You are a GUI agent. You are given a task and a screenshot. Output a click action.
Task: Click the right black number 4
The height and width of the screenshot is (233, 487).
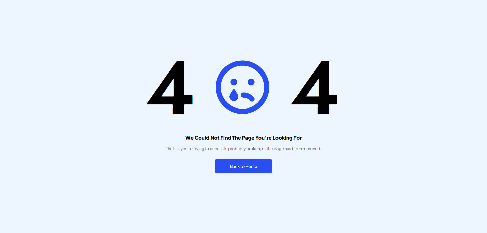pos(314,87)
